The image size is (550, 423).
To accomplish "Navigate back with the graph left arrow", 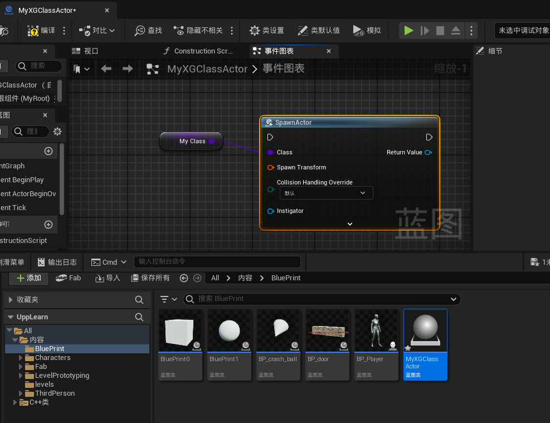I will click(106, 69).
